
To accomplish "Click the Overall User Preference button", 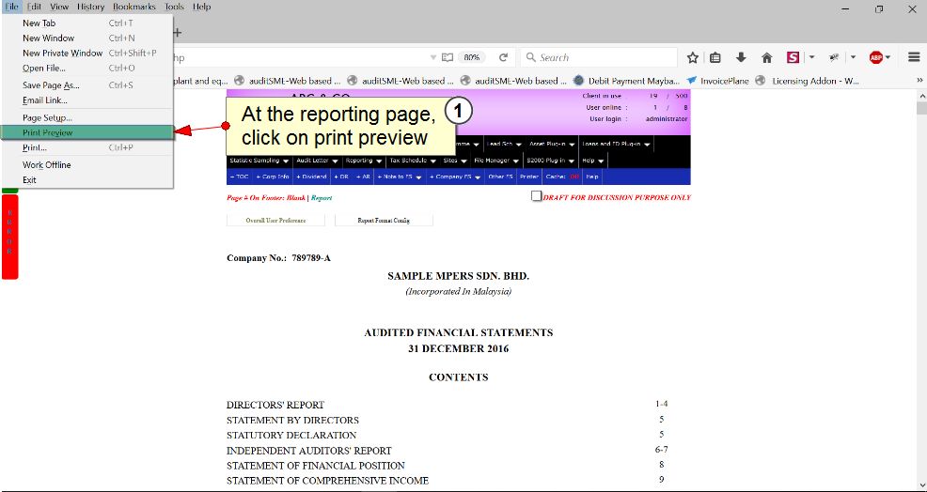I will pos(275,221).
